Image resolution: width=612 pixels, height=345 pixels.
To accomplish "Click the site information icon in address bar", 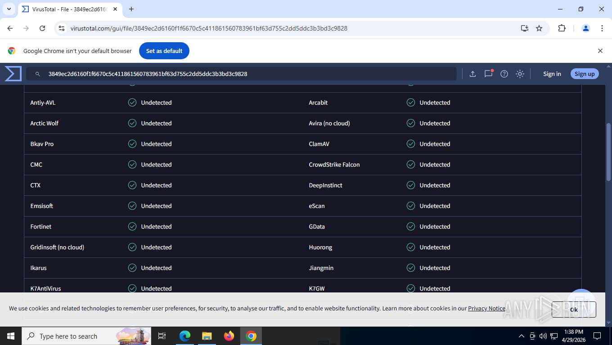I will pos(62,28).
